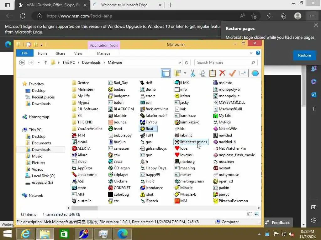This screenshot has height=240, width=321.
Task: Select Recent places in navigation pane
Action: click(x=40, y=97)
